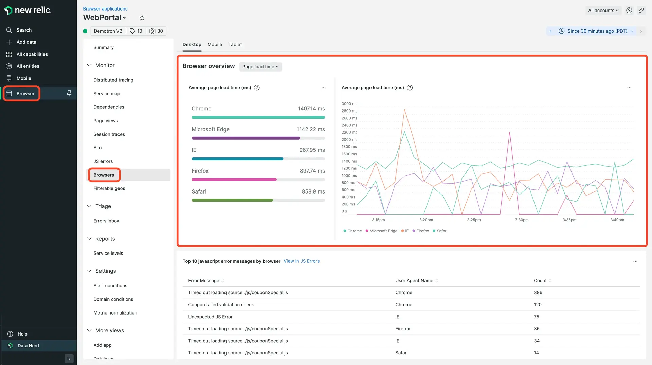Open options for javascript errors table
Screen dimensions: 652x365
635,261
